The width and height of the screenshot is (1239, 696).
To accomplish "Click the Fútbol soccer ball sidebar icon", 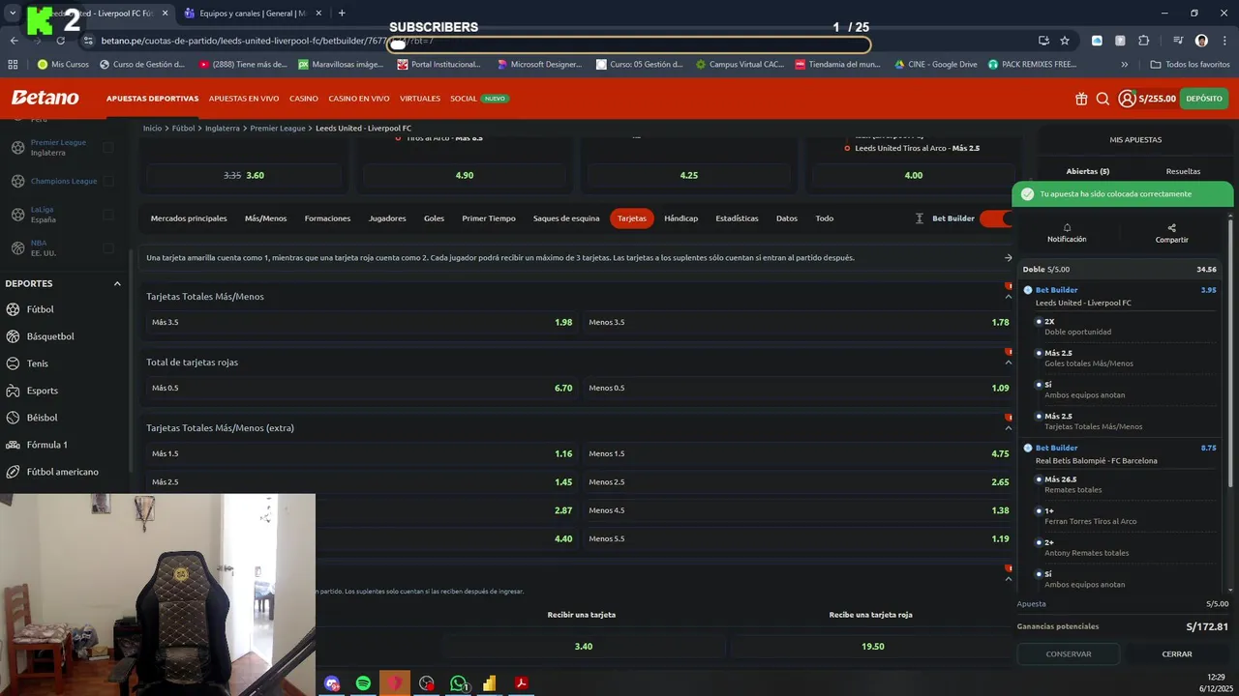I will 14,309.
